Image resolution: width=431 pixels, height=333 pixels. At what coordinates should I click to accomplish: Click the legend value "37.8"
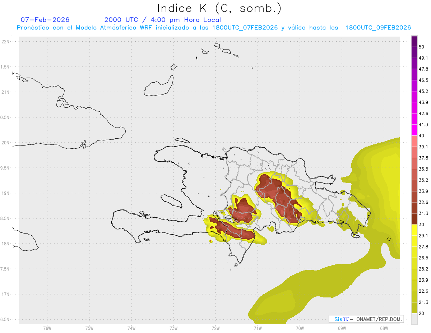[424, 158]
